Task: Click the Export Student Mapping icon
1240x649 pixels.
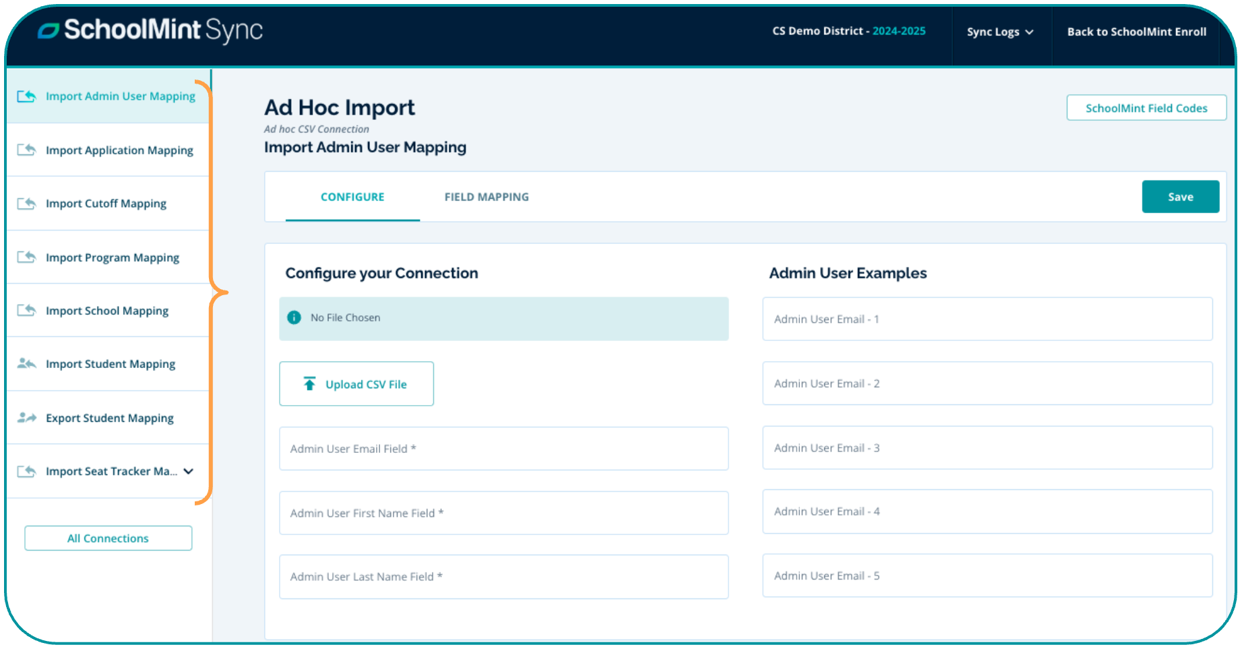Action: (26, 418)
